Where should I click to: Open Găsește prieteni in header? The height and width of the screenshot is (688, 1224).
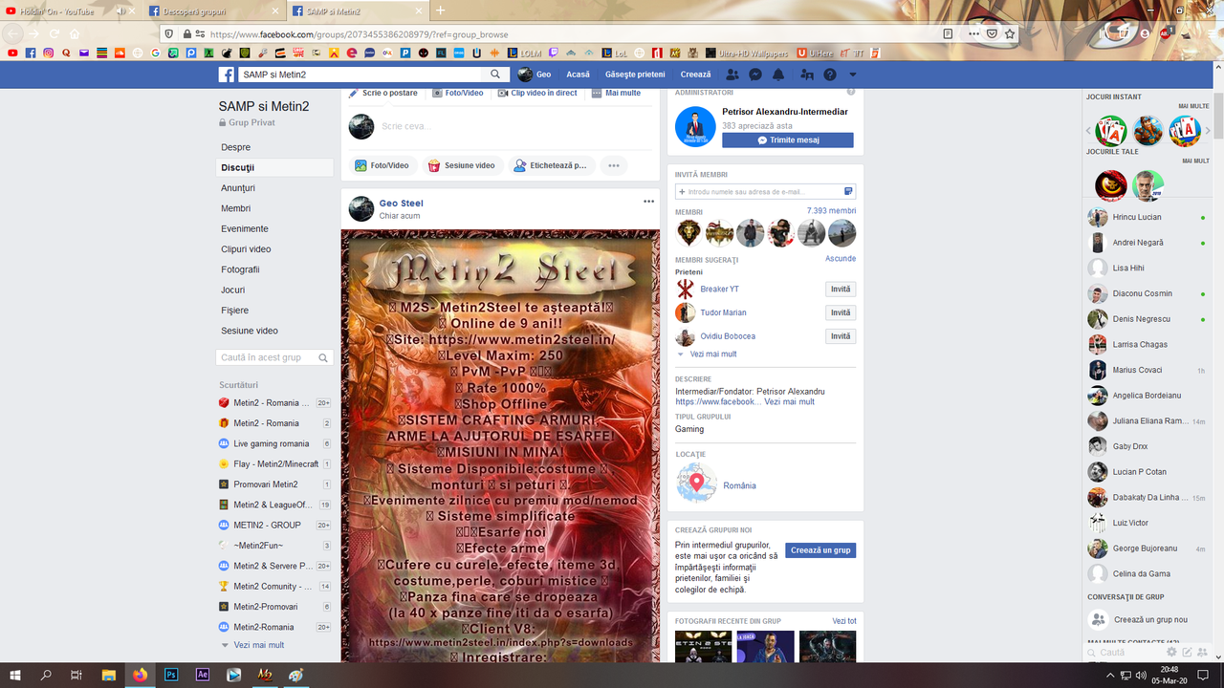pyautogui.click(x=635, y=75)
